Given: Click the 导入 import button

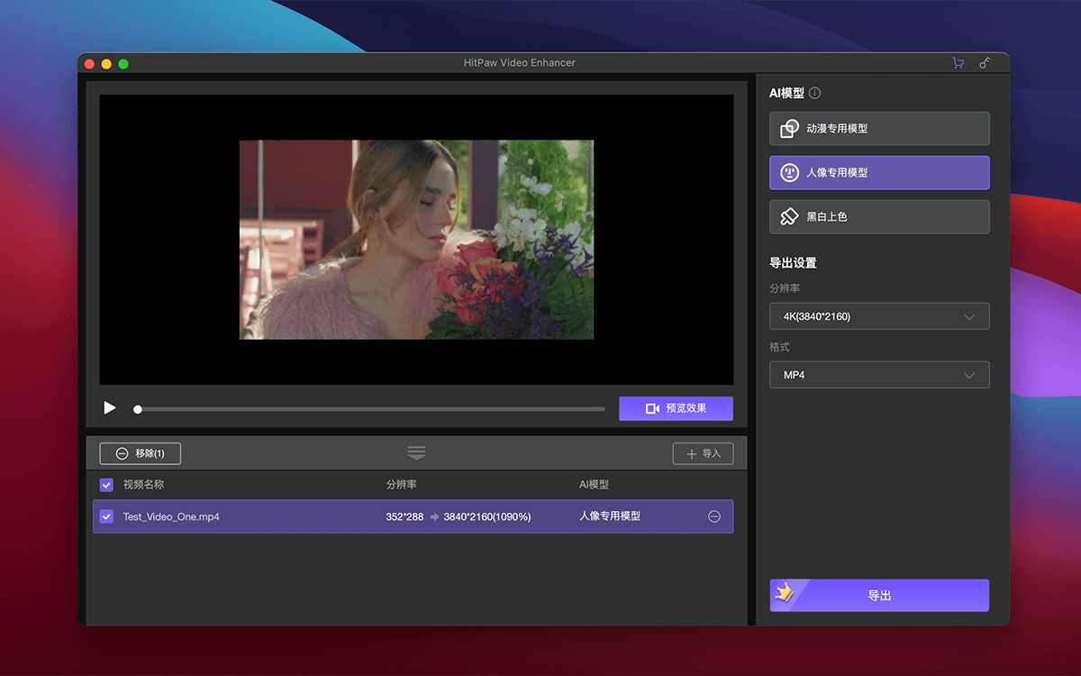Looking at the screenshot, I should pyautogui.click(x=703, y=453).
